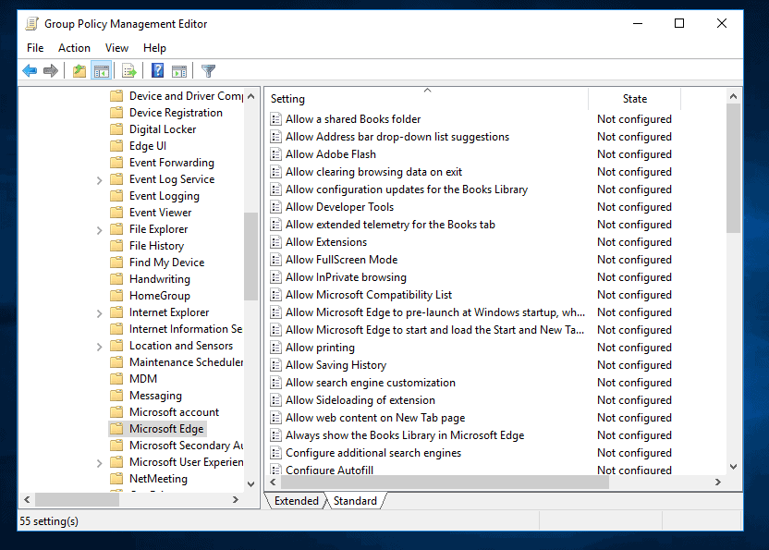Select 'Allow clearing browsing data on exit' setting
This screenshot has width=769, height=550.
[x=373, y=172]
